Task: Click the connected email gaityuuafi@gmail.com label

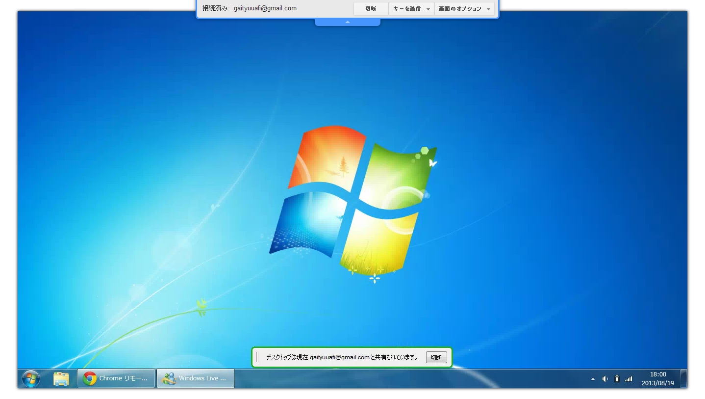Action: (265, 8)
